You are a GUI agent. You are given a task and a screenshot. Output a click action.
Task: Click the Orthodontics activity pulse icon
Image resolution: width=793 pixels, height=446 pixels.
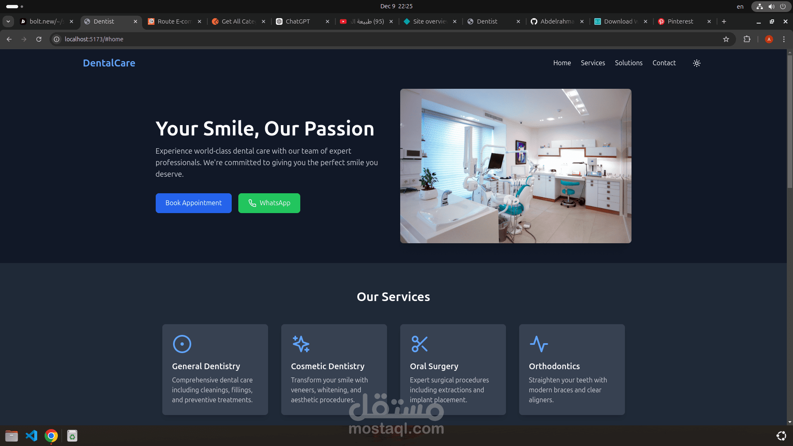pos(539,344)
